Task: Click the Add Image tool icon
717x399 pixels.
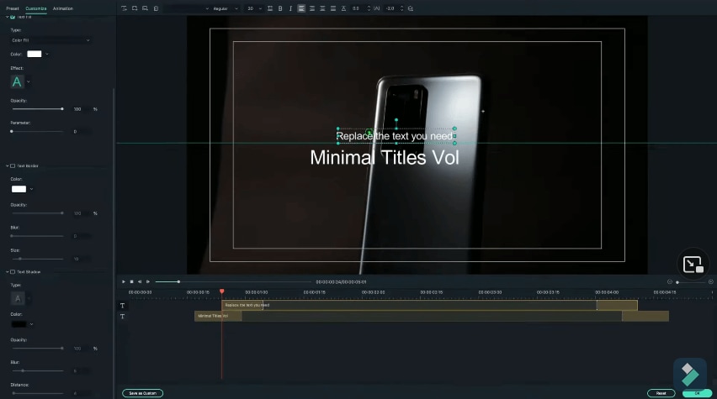Action: [x=145, y=8]
